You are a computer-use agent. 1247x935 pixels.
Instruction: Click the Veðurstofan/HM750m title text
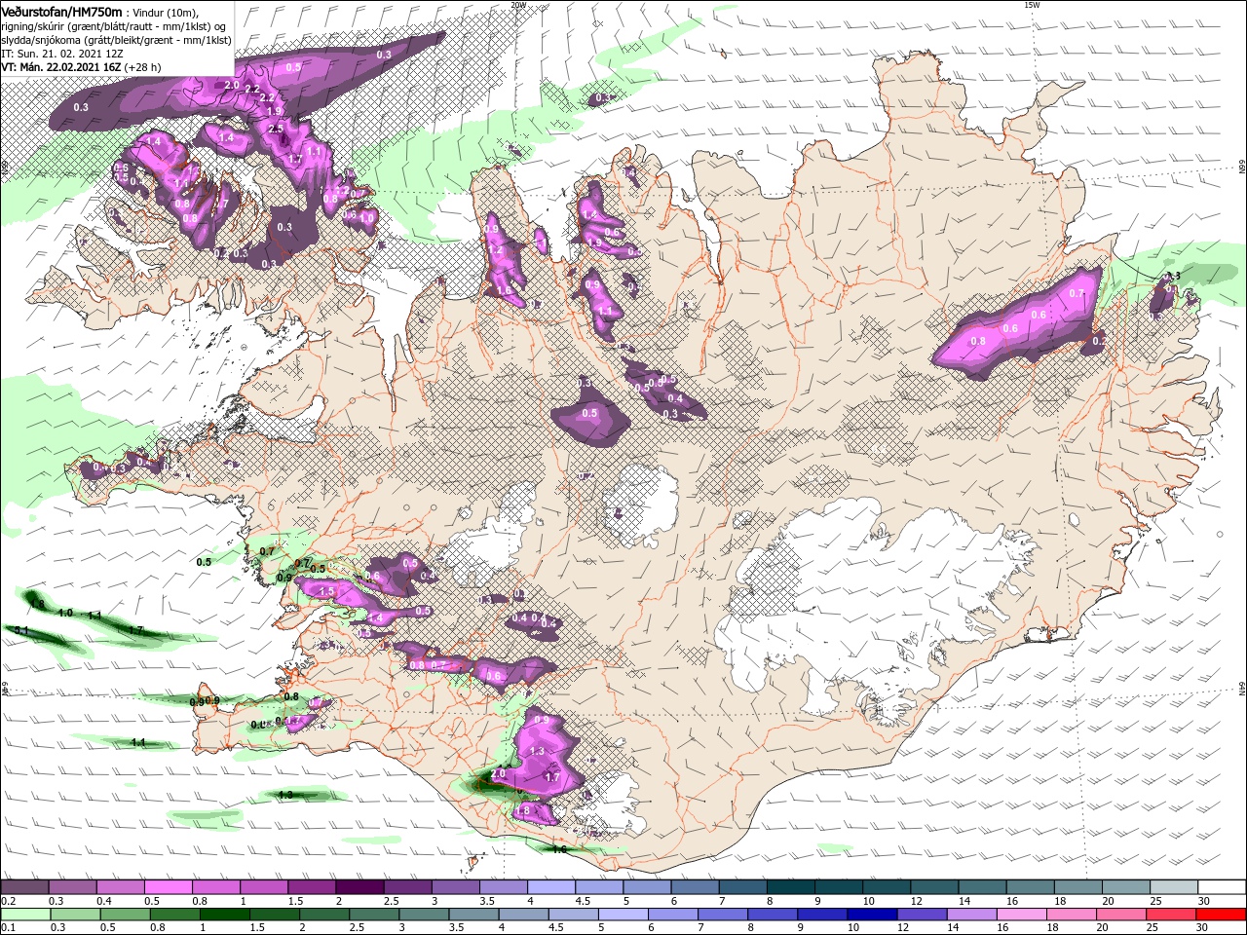click(61, 11)
